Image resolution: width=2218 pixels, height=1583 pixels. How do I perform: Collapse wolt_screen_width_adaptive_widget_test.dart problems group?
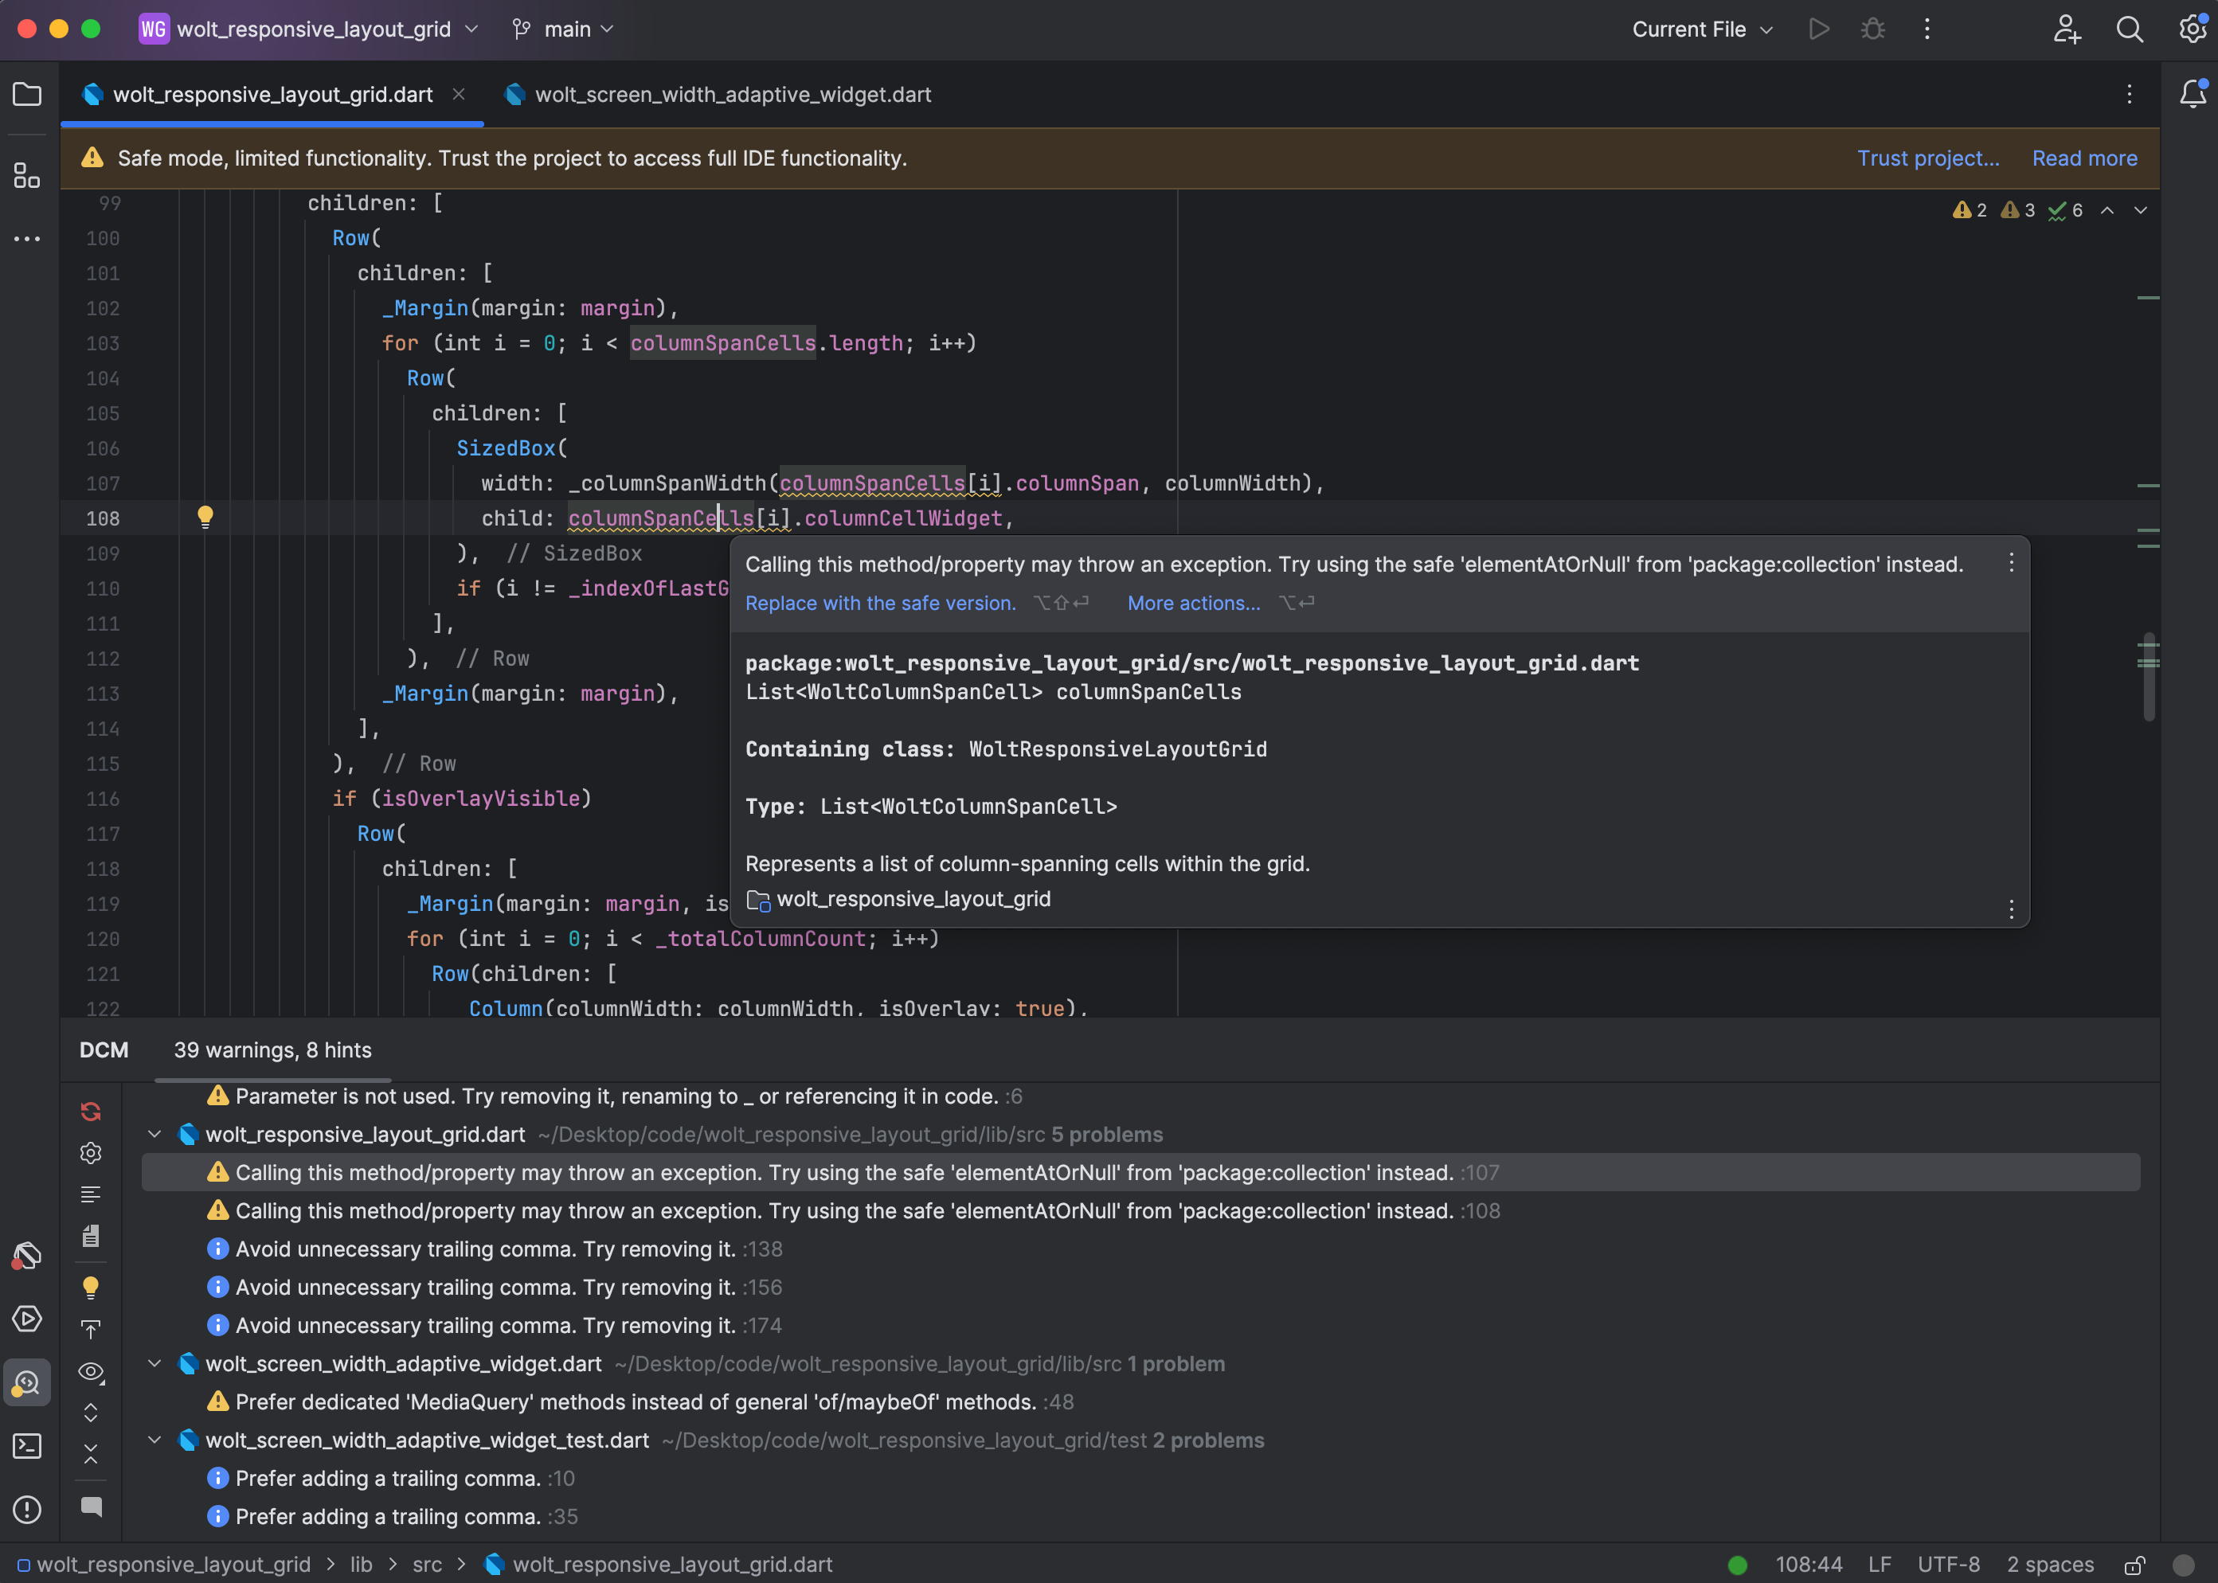pyautogui.click(x=154, y=1440)
